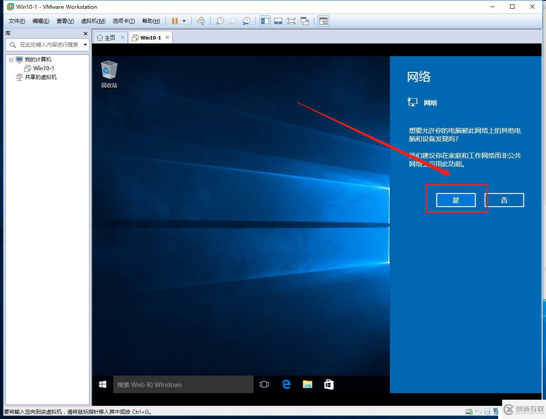Viewport: 546px width, 419px height.
Task: Click the network adapter icon in status bar
Action: click(496, 412)
